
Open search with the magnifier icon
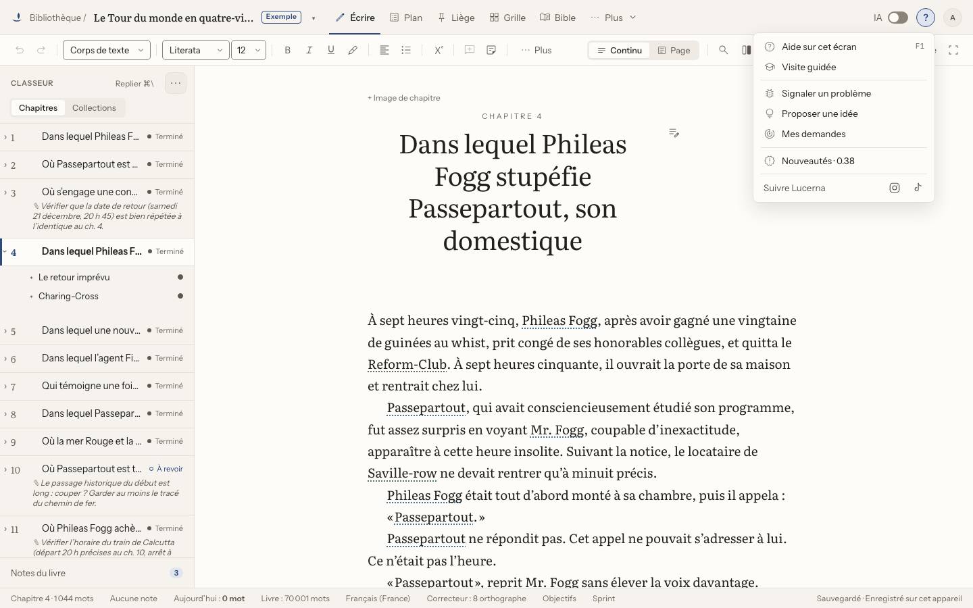click(724, 50)
